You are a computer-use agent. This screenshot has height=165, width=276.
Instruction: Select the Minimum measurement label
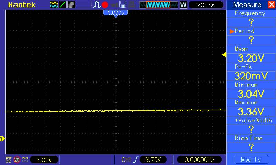(246, 85)
